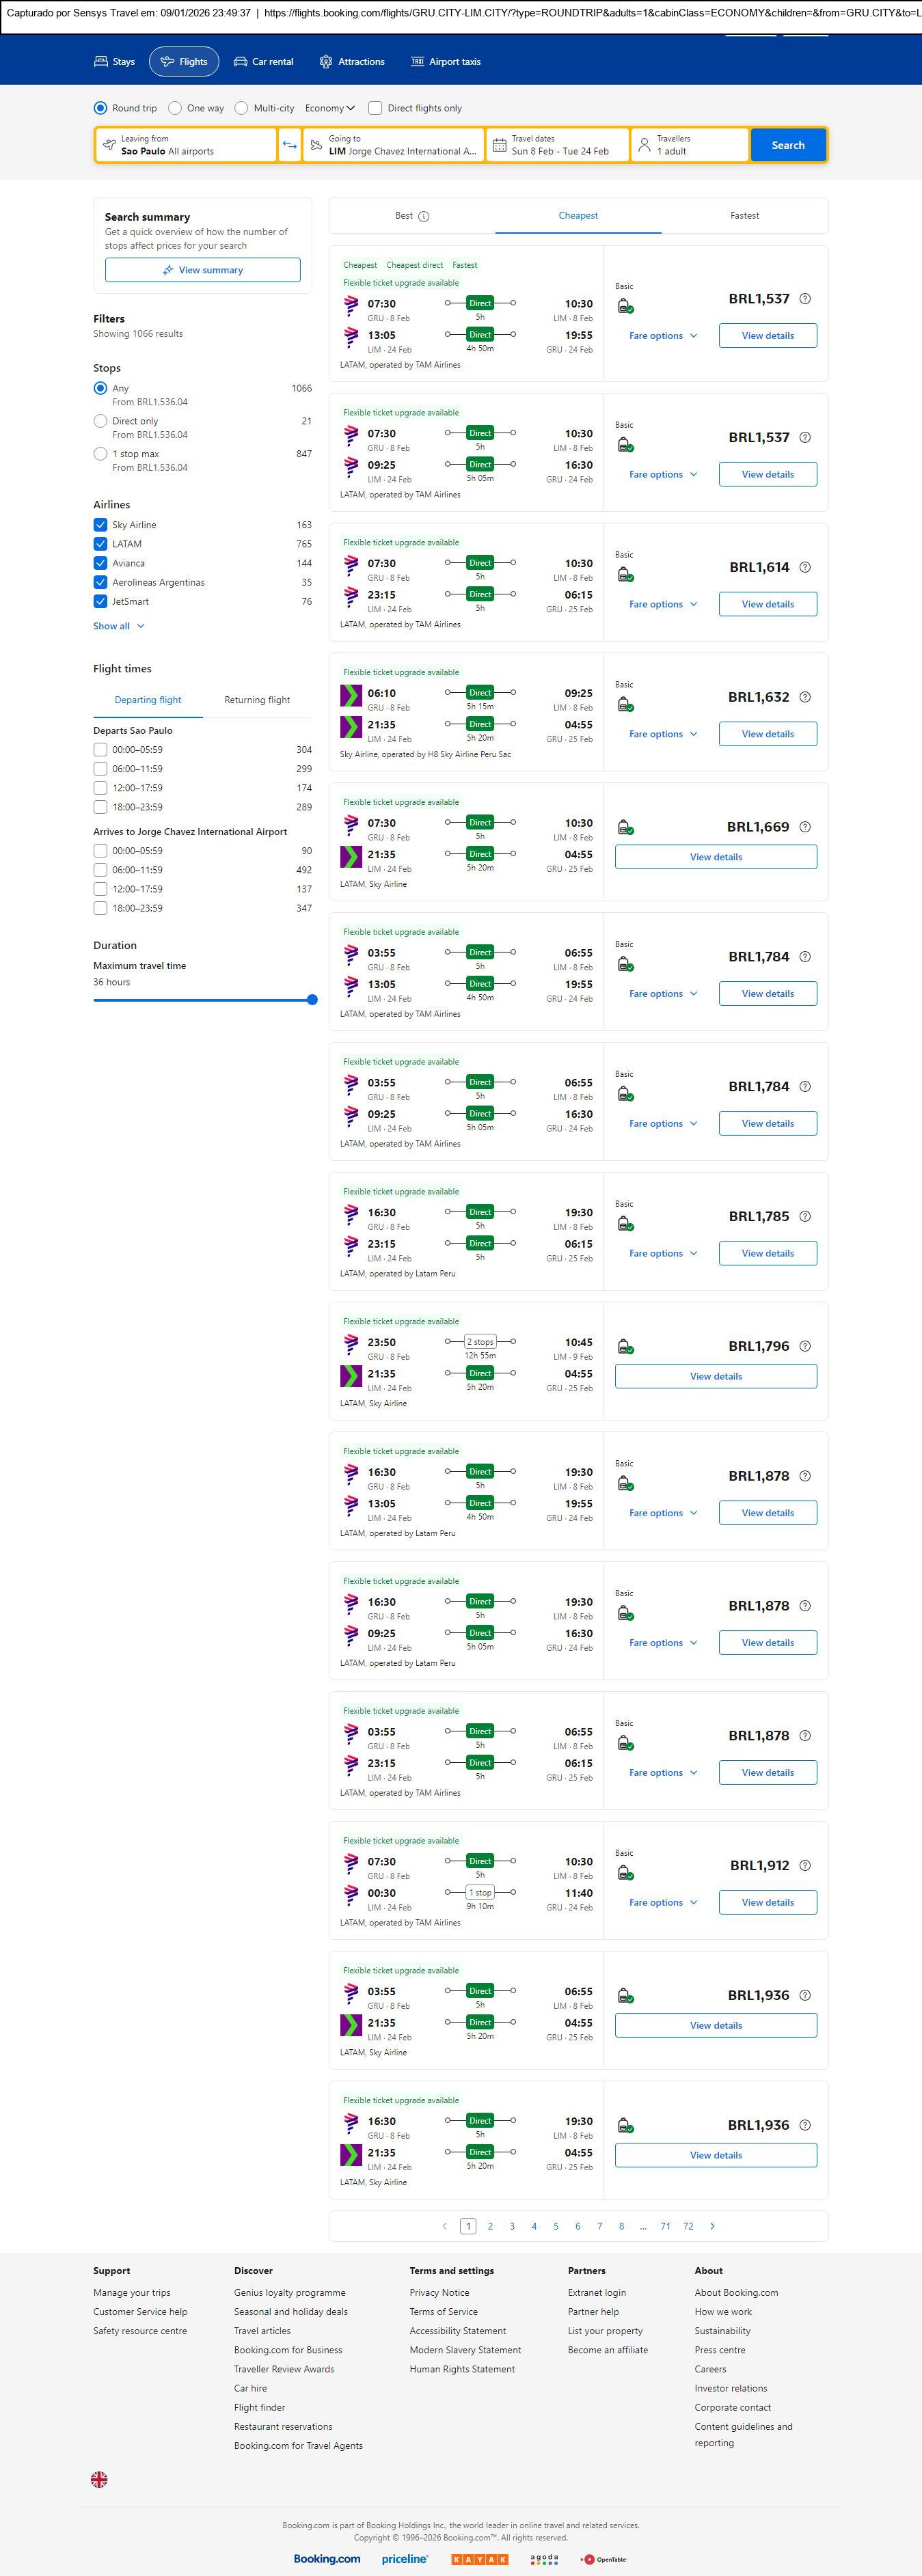Click the info icon beside the Best tab

pyautogui.click(x=424, y=216)
